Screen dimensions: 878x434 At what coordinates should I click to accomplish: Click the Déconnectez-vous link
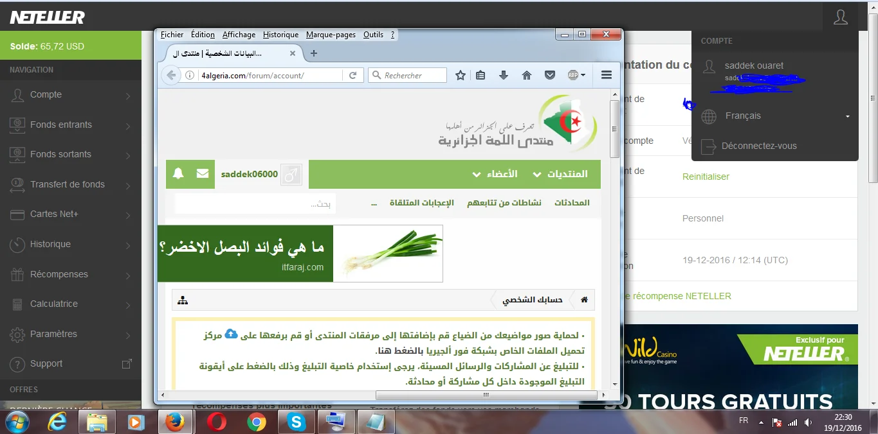click(x=759, y=146)
